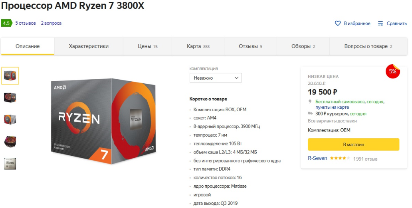
Task: Open the Карта tab
Action: click(198, 46)
